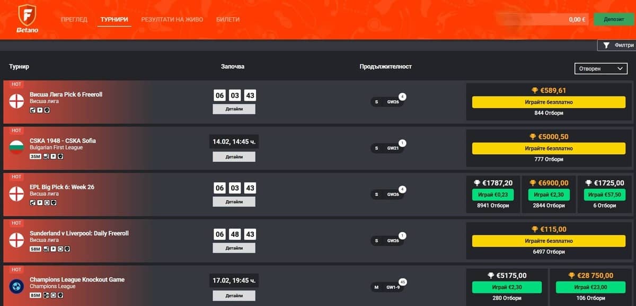The image size is (636, 306).
Task: Click shield icon under Висша Лига Pick 6 Freeroll
Action: [47, 110]
